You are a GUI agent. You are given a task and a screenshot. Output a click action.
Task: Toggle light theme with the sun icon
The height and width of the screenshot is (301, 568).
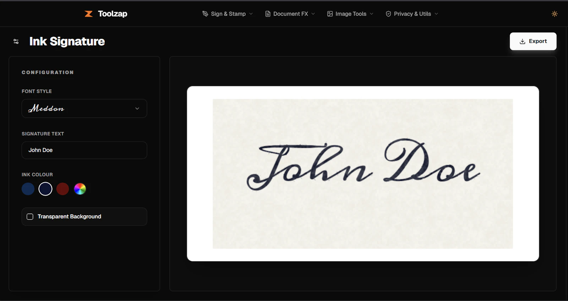click(x=555, y=14)
